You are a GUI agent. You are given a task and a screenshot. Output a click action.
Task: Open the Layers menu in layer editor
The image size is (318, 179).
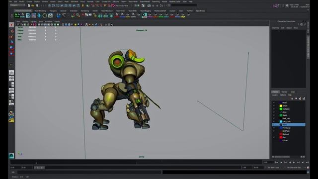(x=275, y=95)
